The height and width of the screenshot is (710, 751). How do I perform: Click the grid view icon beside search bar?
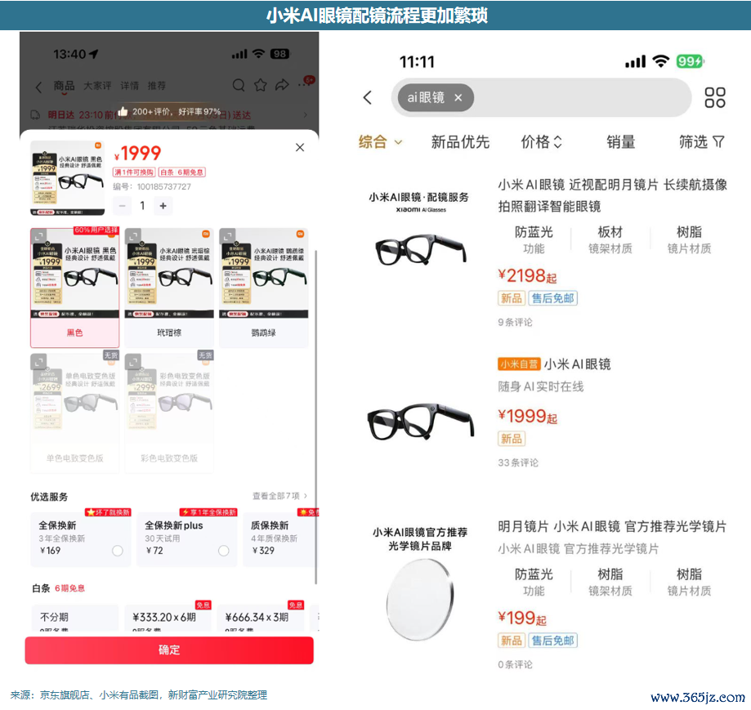[714, 98]
